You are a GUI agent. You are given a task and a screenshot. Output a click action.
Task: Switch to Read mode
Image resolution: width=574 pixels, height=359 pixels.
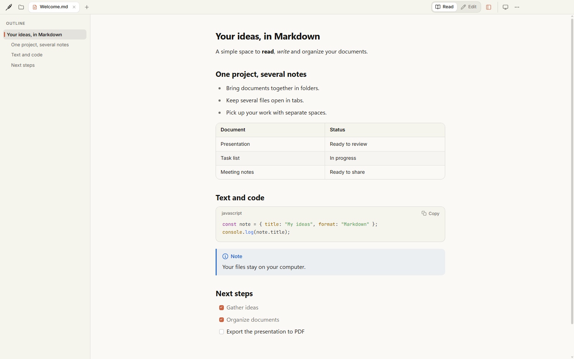point(444,7)
